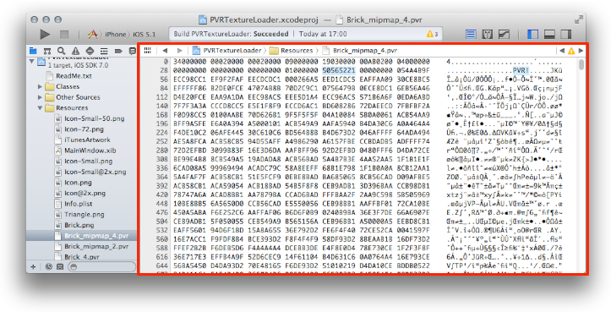Viewport: 611px width, 312px height.
Task: Open the scheme selector app icon
Action: point(92,35)
